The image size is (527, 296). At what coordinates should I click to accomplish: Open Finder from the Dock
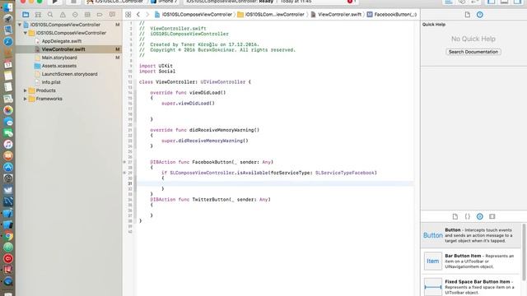pyautogui.click(x=8, y=7)
